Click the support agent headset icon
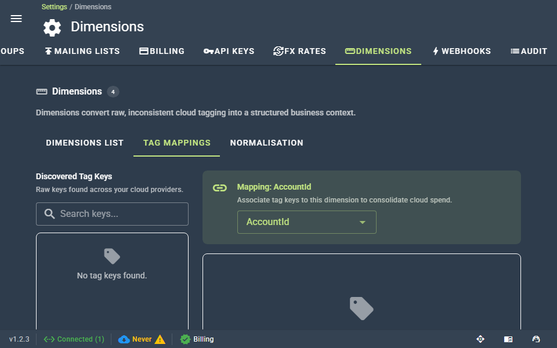The width and height of the screenshot is (557, 348). click(536, 339)
